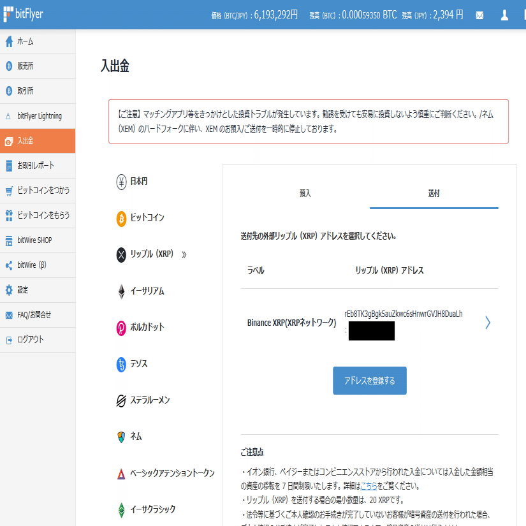Open 入出金 in the sidebar

click(x=38, y=141)
